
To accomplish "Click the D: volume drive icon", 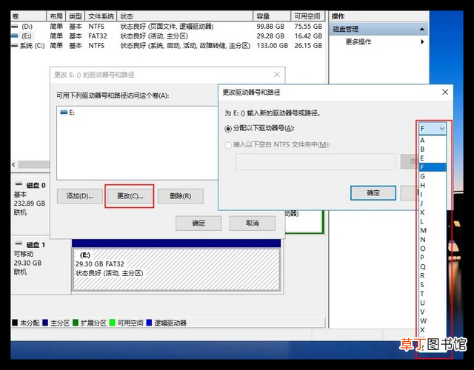I will [x=15, y=27].
